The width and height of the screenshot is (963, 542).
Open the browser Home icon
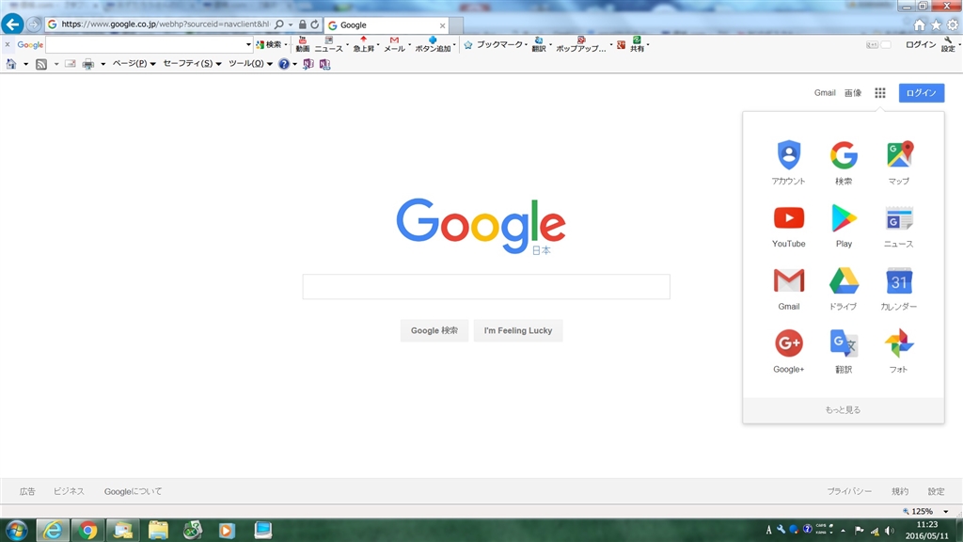pyautogui.click(x=920, y=25)
